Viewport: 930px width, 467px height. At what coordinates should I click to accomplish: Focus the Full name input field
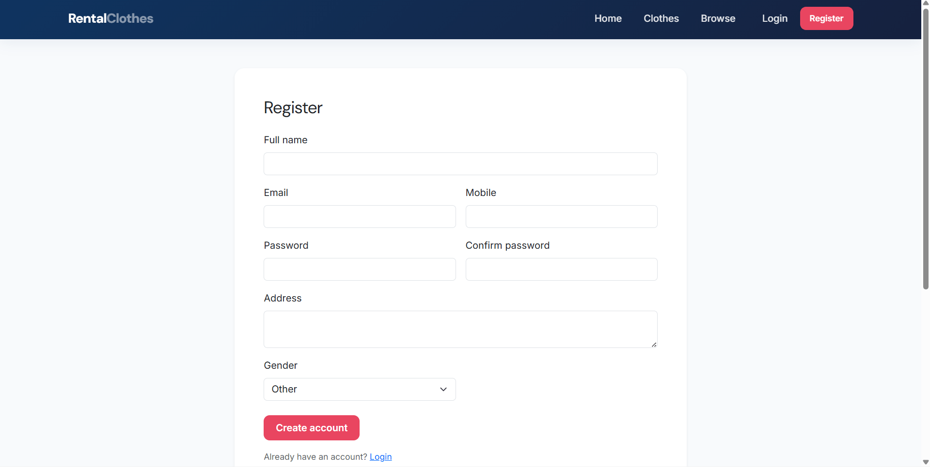click(460, 164)
